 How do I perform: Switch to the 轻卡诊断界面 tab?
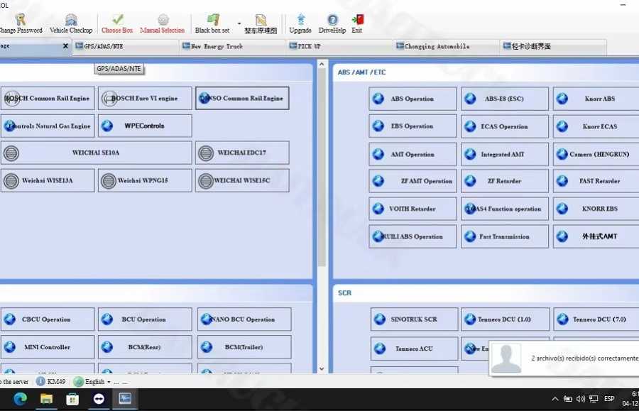[553, 46]
